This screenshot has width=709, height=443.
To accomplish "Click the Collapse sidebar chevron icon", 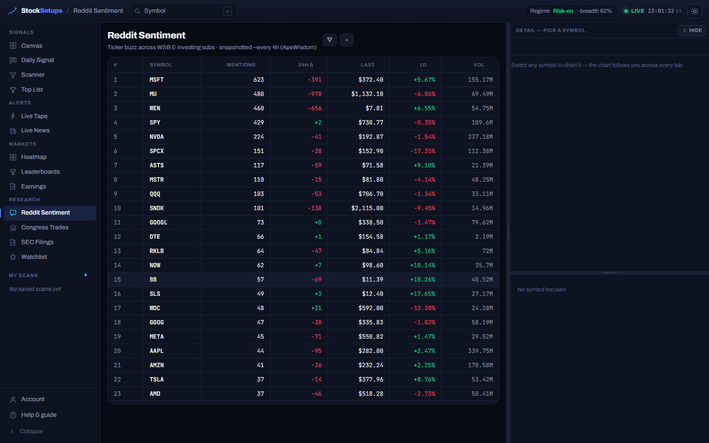I will [12, 431].
